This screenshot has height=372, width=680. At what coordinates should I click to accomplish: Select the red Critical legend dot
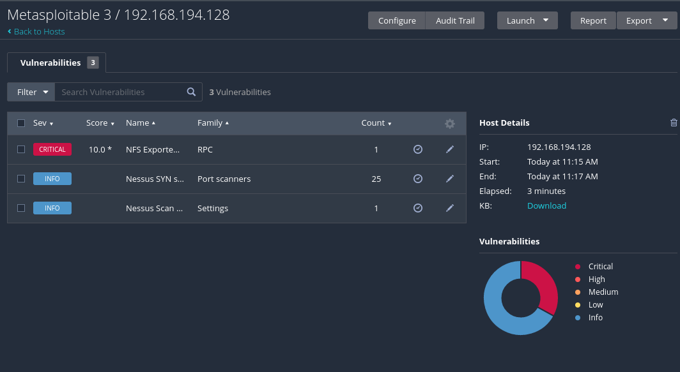(x=578, y=266)
